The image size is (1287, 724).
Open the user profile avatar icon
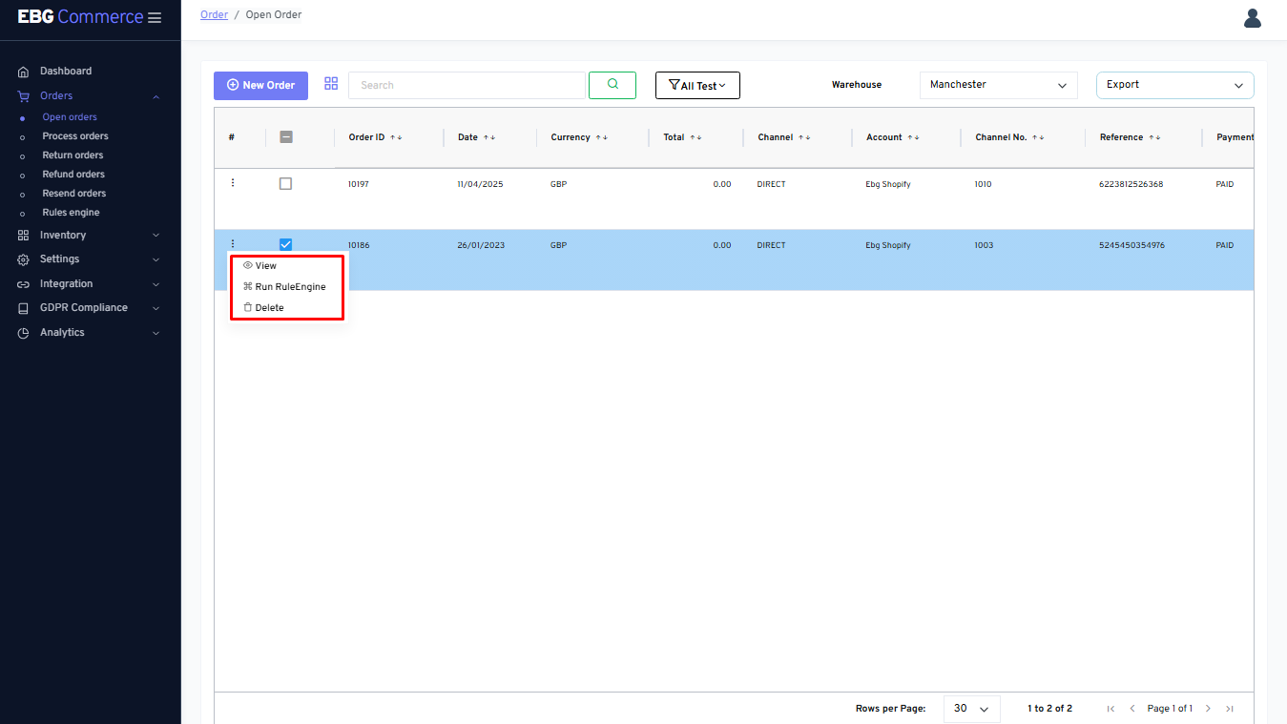tap(1252, 18)
